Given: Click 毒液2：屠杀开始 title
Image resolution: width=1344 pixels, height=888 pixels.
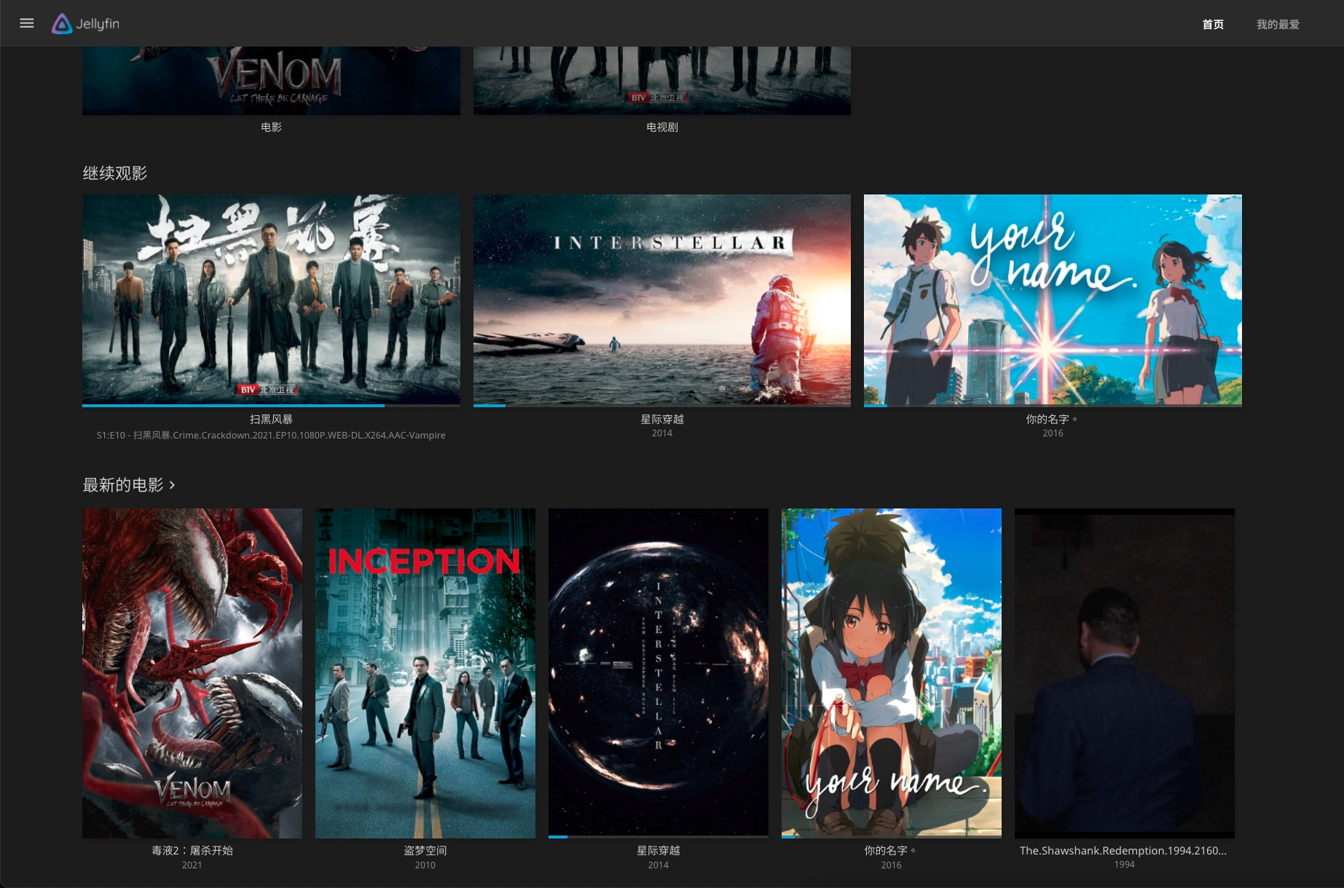Looking at the screenshot, I should 192,850.
